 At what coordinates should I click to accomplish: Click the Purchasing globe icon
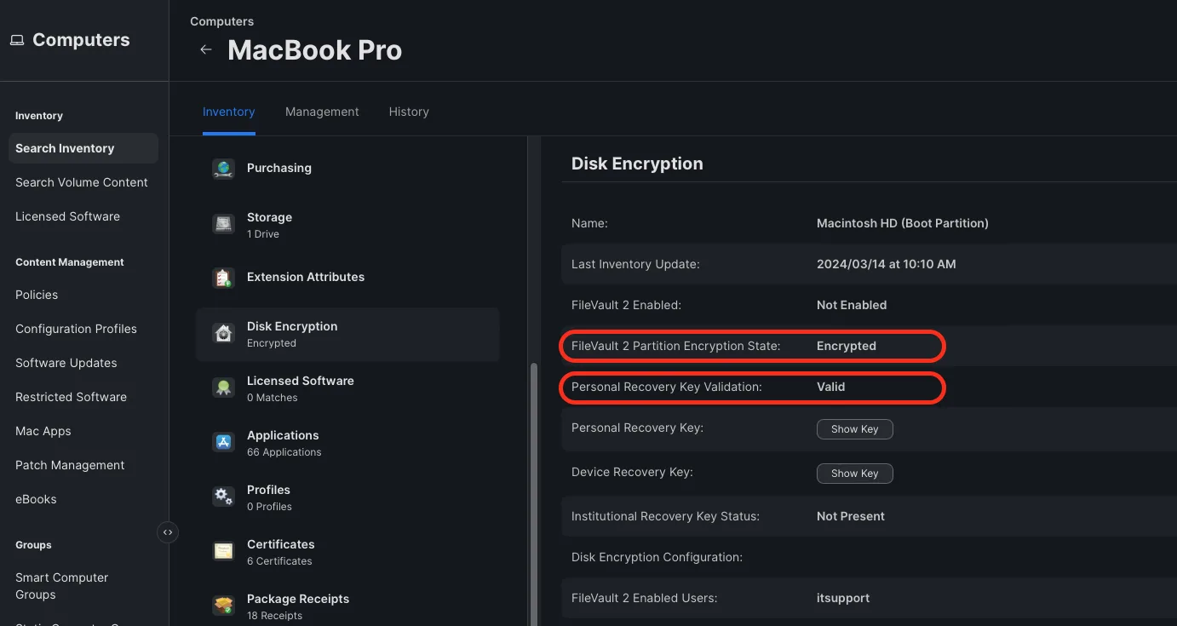coord(223,169)
